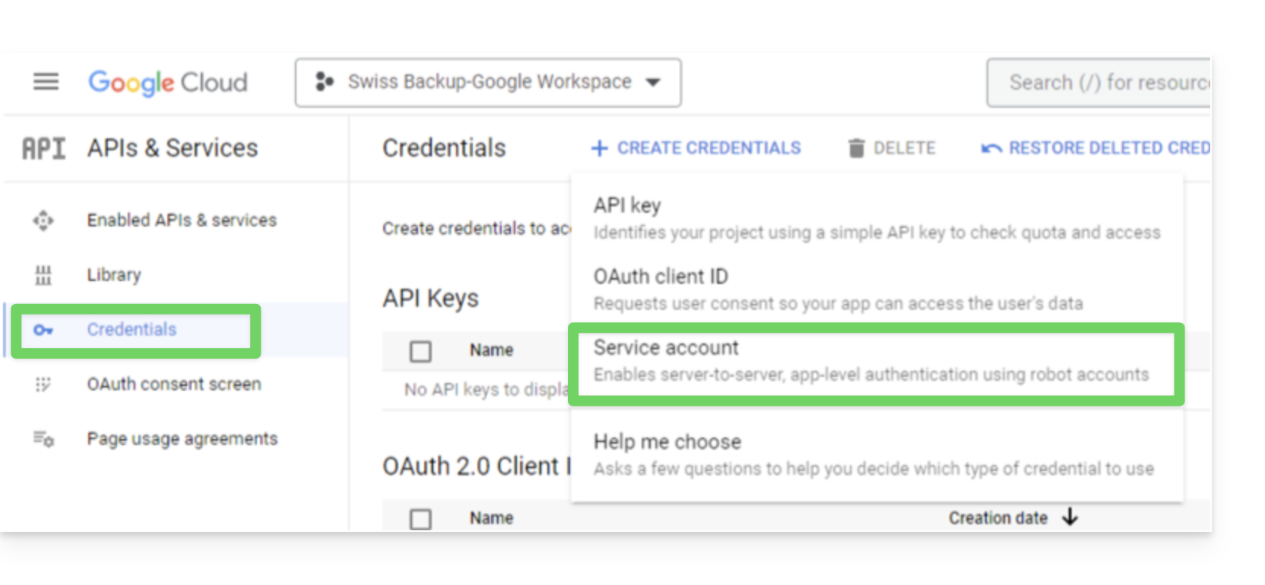Image resolution: width=1265 pixels, height=585 pixels.
Task: Click the resource search field
Action: [1099, 83]
